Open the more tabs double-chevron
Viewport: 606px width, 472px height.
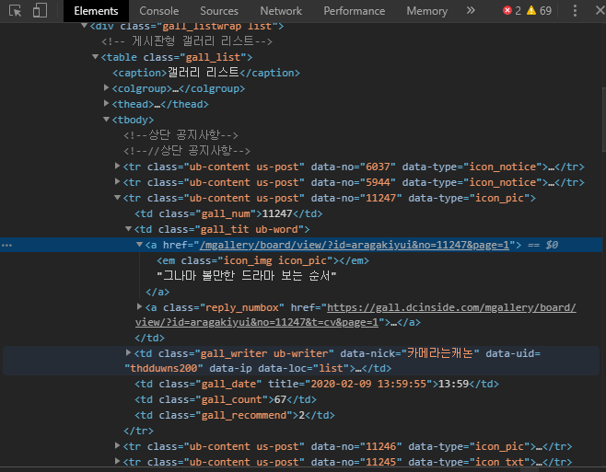click(471, 11)
